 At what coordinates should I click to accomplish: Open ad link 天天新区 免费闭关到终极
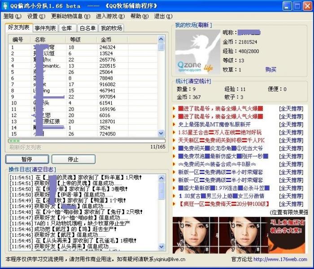221,140
